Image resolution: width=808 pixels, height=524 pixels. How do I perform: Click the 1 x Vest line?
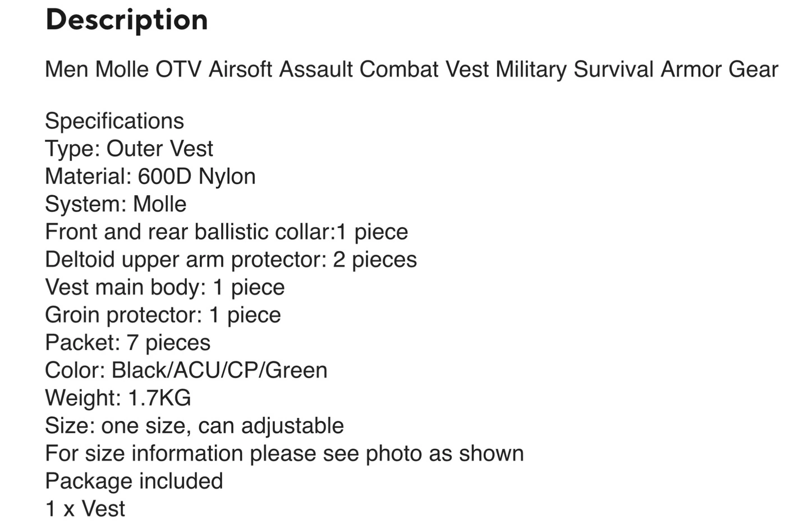pos(85,509)
